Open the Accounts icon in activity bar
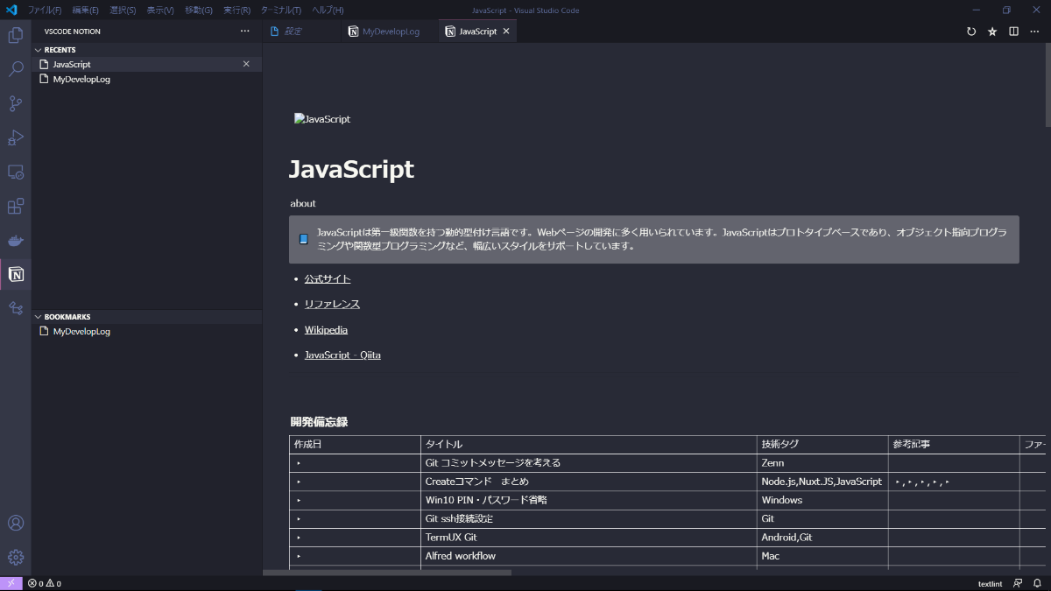The width and height of the screenshot is (1051, 591). pyautogui.click(x=16, y=523)
